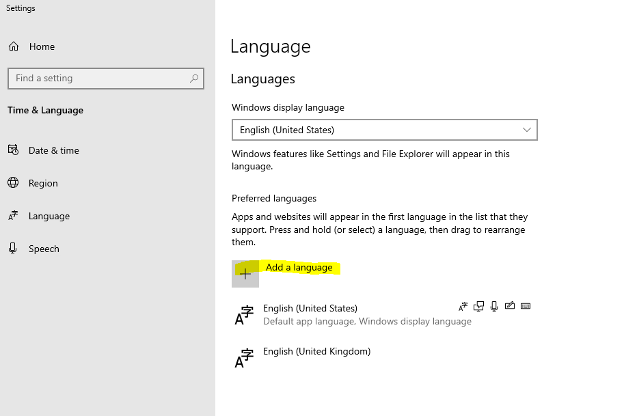Click the display language dropdown chevron arrow
The height and width of the screenshot is (416, 624).
click(527, 130)
